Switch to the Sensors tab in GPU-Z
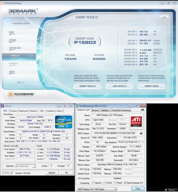178x192 pixels. [95, 110]
